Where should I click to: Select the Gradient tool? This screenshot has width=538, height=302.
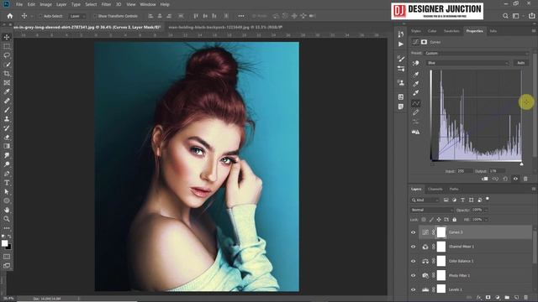(x=7, y=146)
